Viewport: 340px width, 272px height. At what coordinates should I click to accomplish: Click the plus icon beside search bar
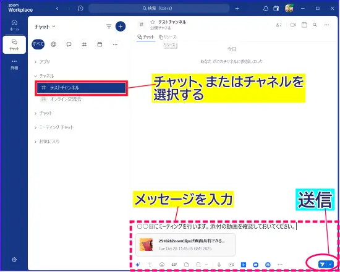tap(237, 9)
